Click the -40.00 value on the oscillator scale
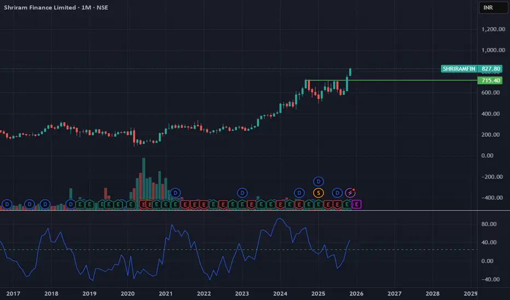Screen dimensions: 510x300 (x=490, y=279)
